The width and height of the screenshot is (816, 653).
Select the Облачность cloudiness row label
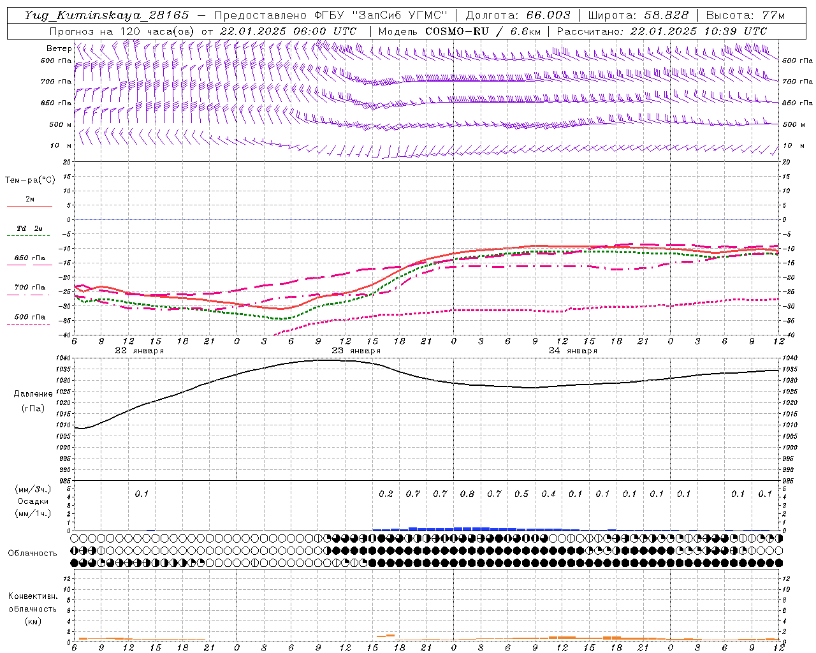(x=33, y=553)
